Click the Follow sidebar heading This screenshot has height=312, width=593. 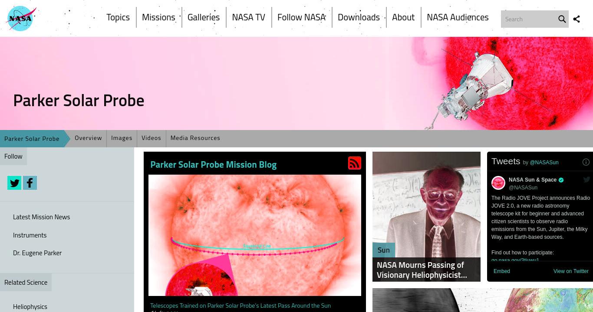tap(13, 156)
